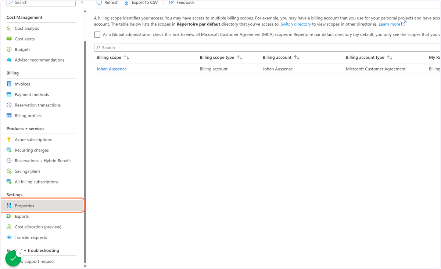Click the Cost allocation person icon
Screen dimensions: 441x269
(x=9, y=227)
